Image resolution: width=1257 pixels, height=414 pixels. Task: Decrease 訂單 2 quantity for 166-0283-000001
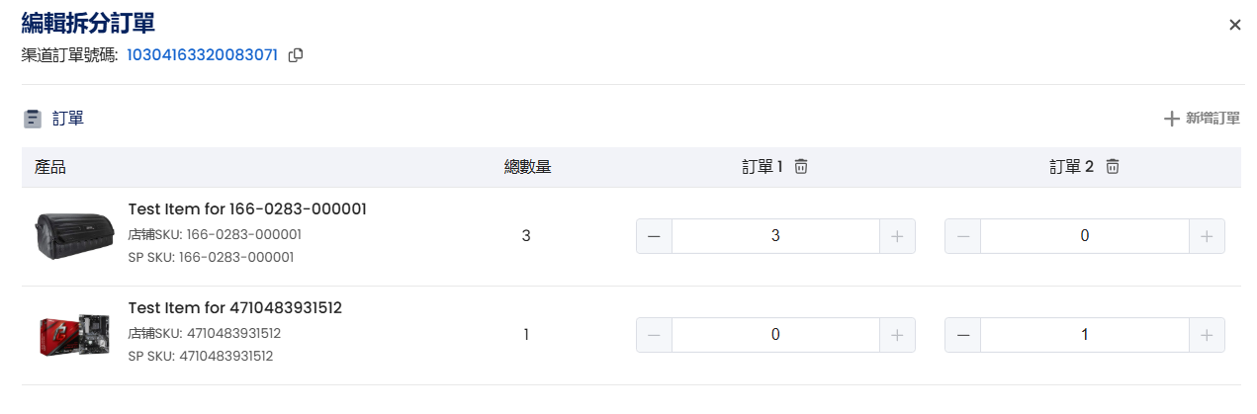coord(963,236)
